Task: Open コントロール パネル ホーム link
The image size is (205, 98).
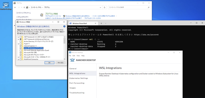Action: (x=23, y=13)
